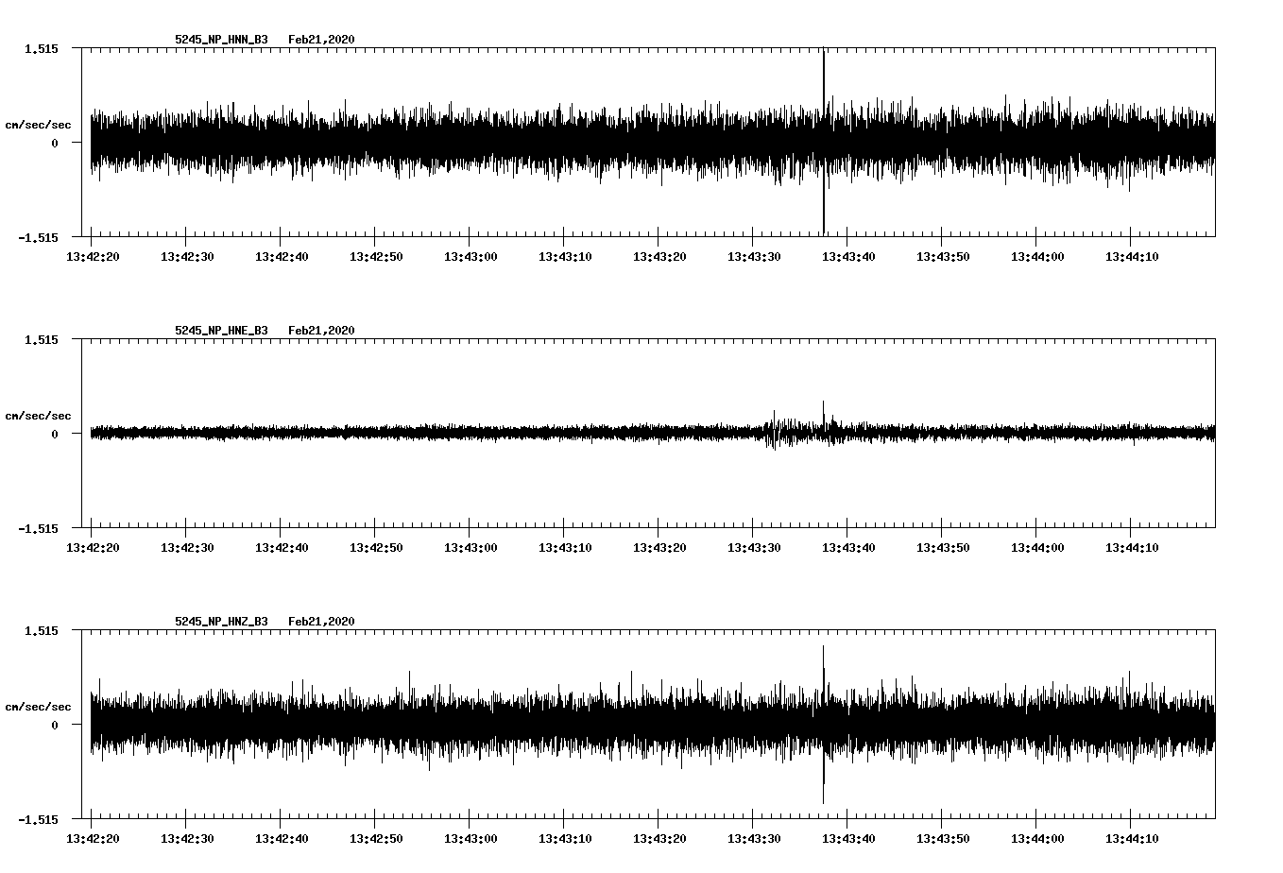Click the 0 baseline label of HNN plot
The width and height of the screenshot is (1283, 873).
(55, 143)
